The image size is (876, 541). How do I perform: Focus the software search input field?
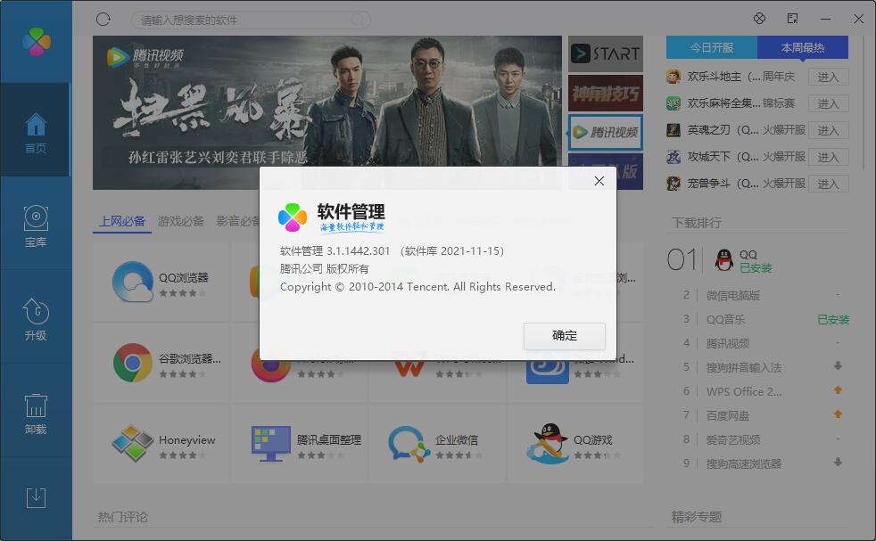tap(251, 20)
